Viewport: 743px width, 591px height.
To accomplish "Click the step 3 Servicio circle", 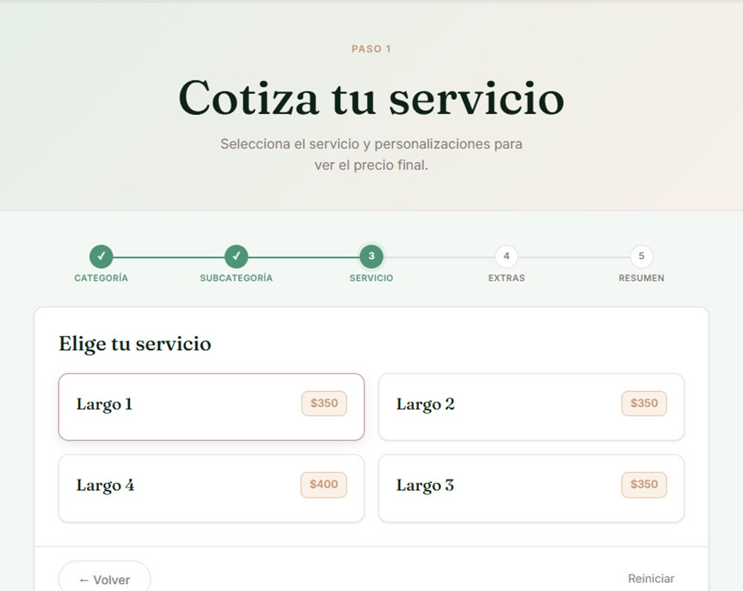I will click(371, 256).
